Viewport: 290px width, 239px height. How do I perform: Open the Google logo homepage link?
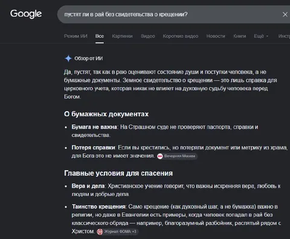(26, 14)
